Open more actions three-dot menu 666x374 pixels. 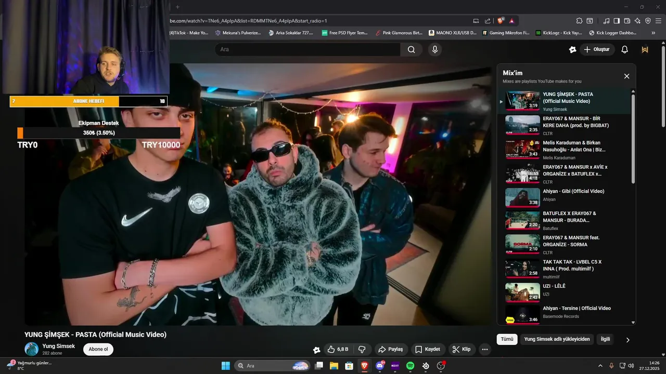click(485, 349)
